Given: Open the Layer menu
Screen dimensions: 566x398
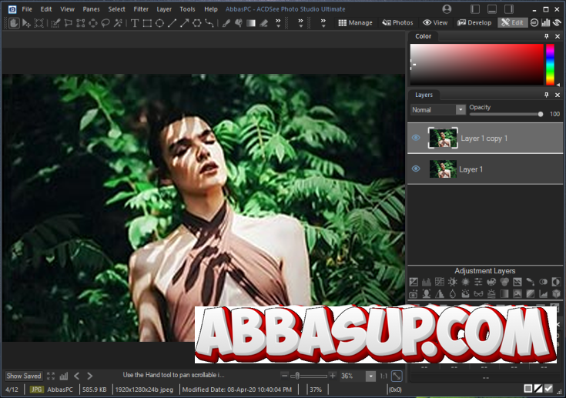Looking at the screenshot, I should (x=164, y=9).
